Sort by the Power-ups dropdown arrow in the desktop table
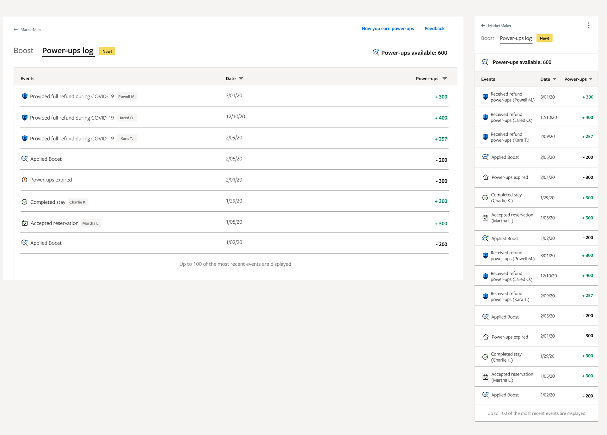Screen dimensions: 607x435 tap(445, 78)
